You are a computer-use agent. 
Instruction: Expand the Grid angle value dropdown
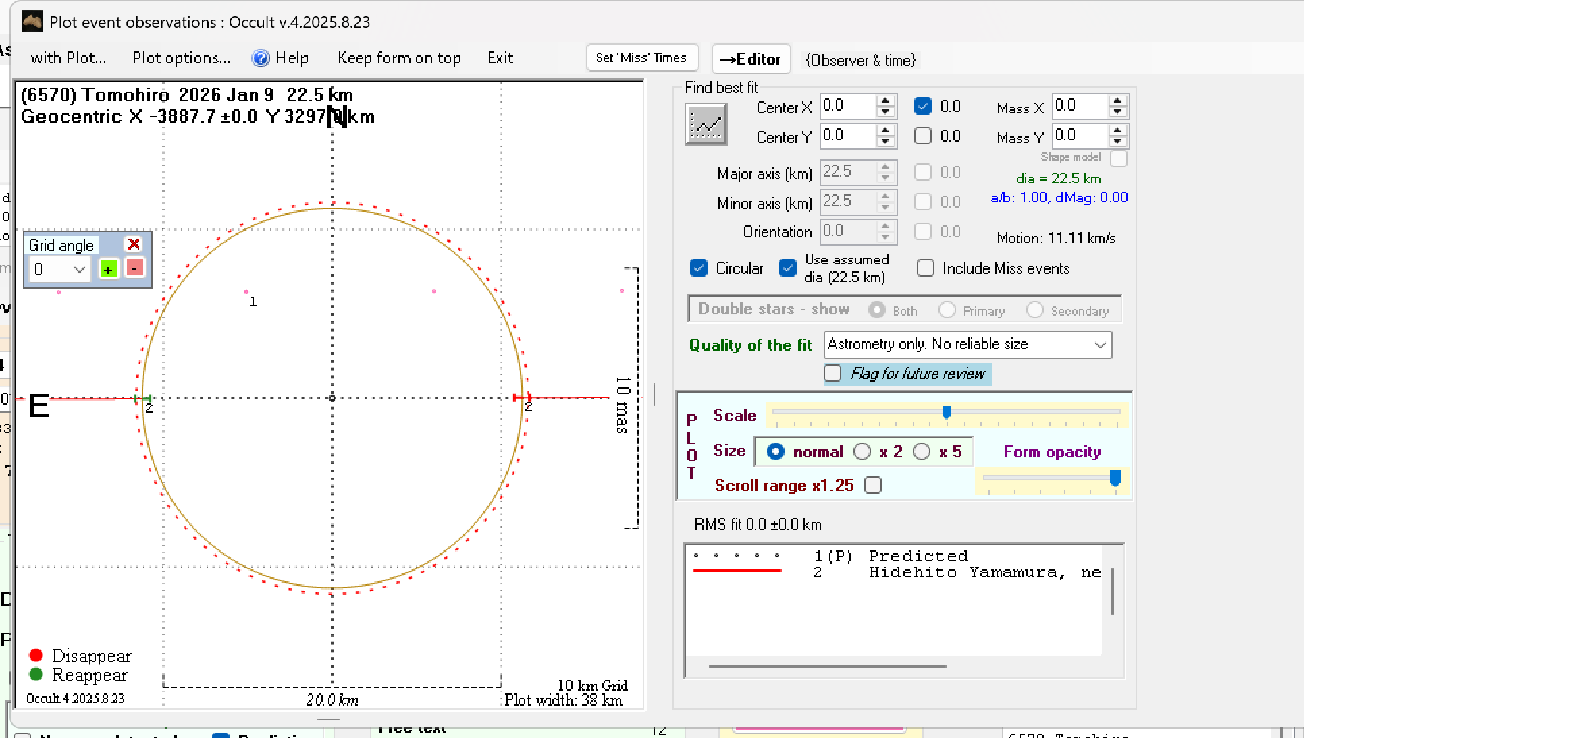tap(79, 270)
